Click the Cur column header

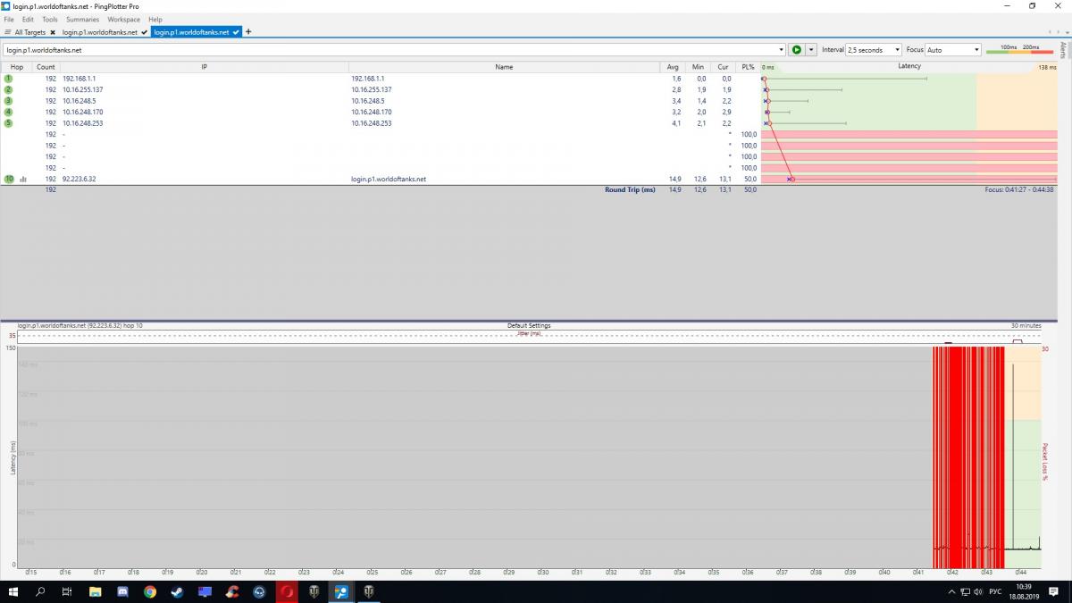723,67
